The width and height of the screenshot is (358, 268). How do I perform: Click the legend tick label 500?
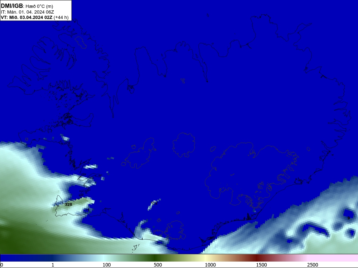click(158, 265)
